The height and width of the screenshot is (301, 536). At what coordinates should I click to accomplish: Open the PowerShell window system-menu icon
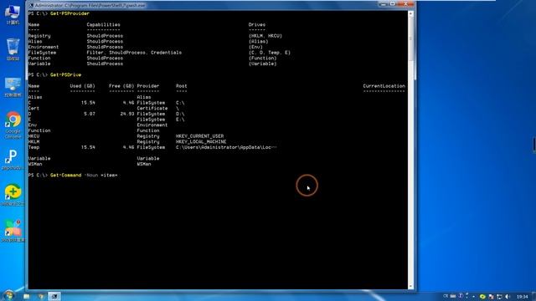point(31,6)
